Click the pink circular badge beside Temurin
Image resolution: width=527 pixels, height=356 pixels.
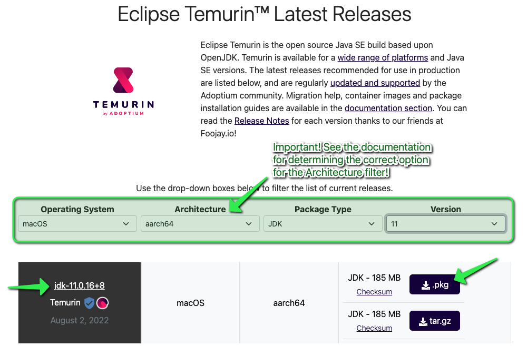point(102,303)
